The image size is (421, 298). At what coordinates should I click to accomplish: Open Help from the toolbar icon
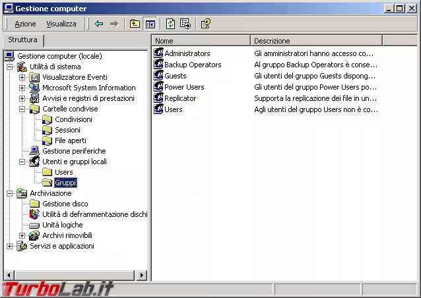(205, 24)
